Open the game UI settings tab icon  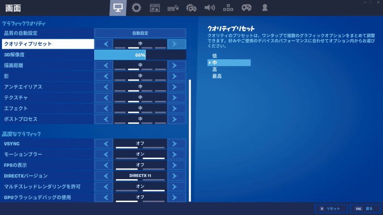click(155, 8)
